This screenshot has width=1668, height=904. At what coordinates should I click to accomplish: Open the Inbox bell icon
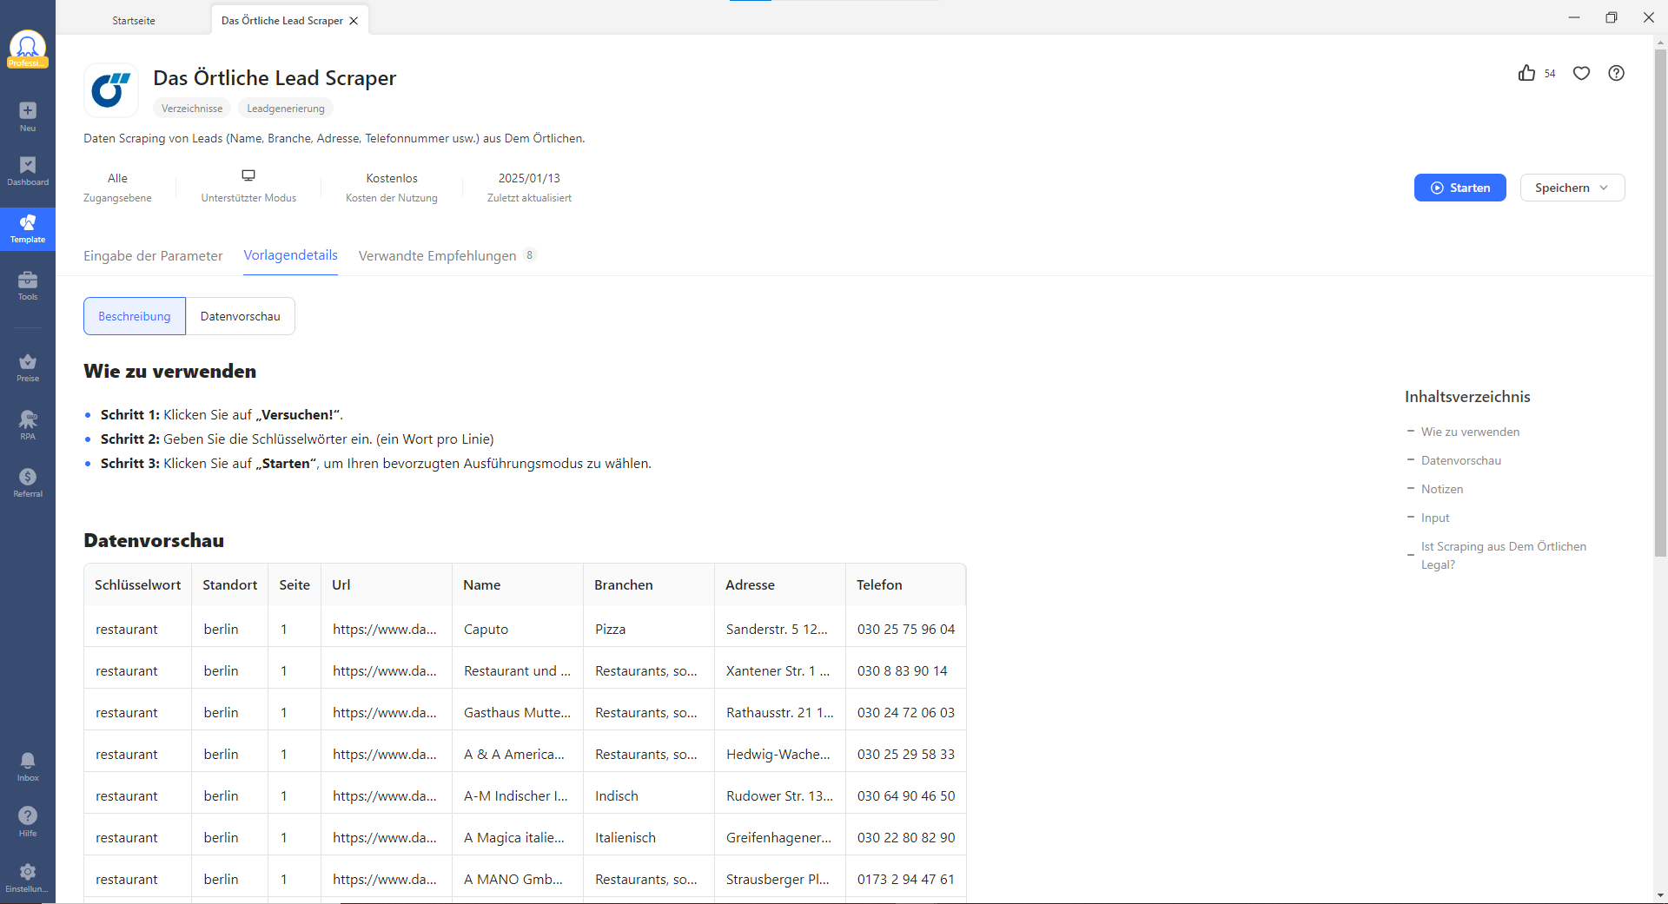click(x=28, y=767)
